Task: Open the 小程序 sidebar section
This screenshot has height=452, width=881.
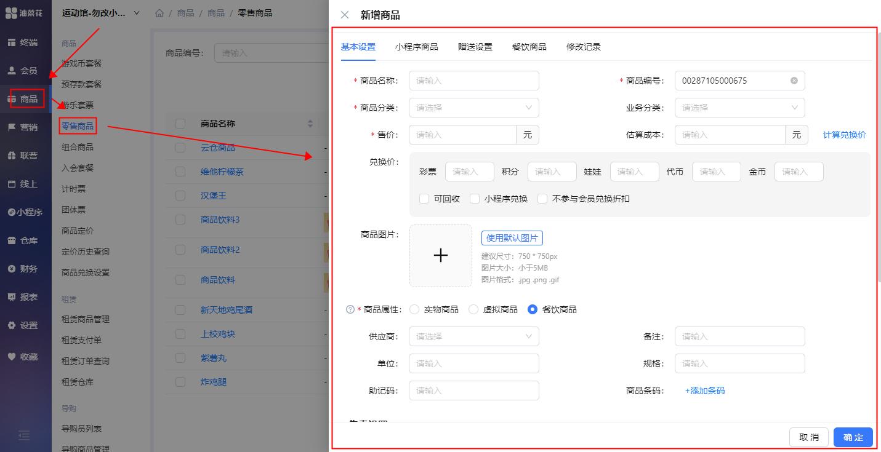Action: tap(26, 212)
